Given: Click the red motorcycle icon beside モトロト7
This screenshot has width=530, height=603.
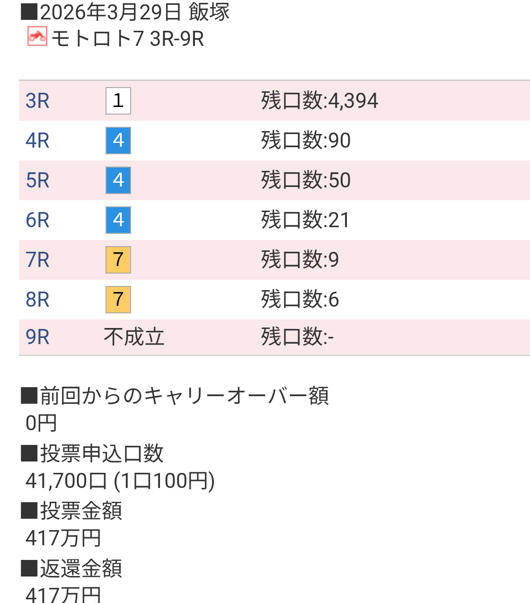Looking at the screenshot, I should [37, 36].
